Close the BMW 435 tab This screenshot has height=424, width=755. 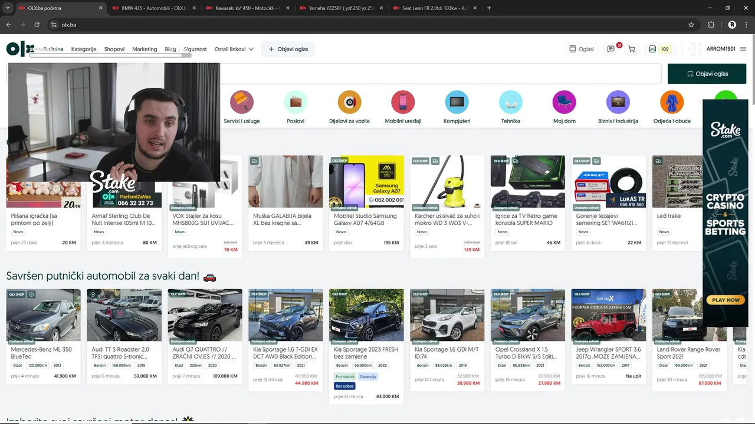[194, 8]
